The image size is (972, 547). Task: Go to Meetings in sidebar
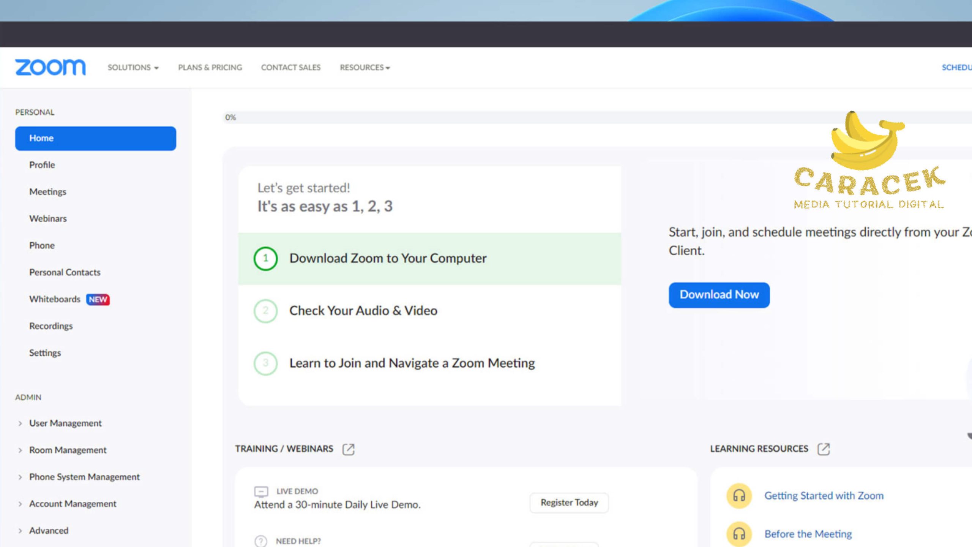(x=48, y=192)
